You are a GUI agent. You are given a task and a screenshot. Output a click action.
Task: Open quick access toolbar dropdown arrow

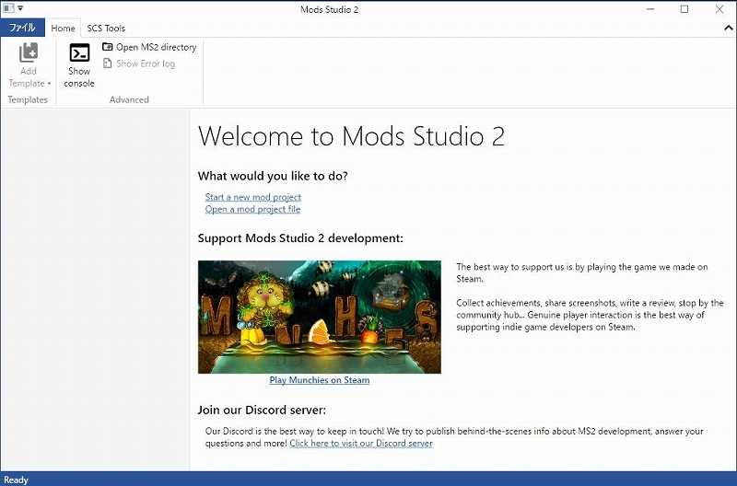tap(20, 8)
